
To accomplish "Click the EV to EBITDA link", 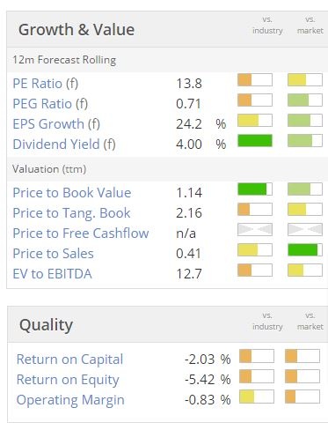I will click(52, 274).
